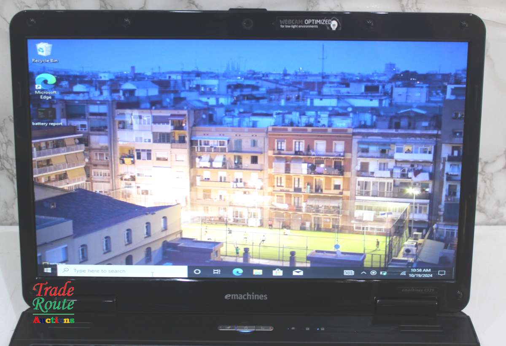This screenshot has width=506, height=346.
Task: Click the 10:58 AM clock and date
Action: (420, 273)
